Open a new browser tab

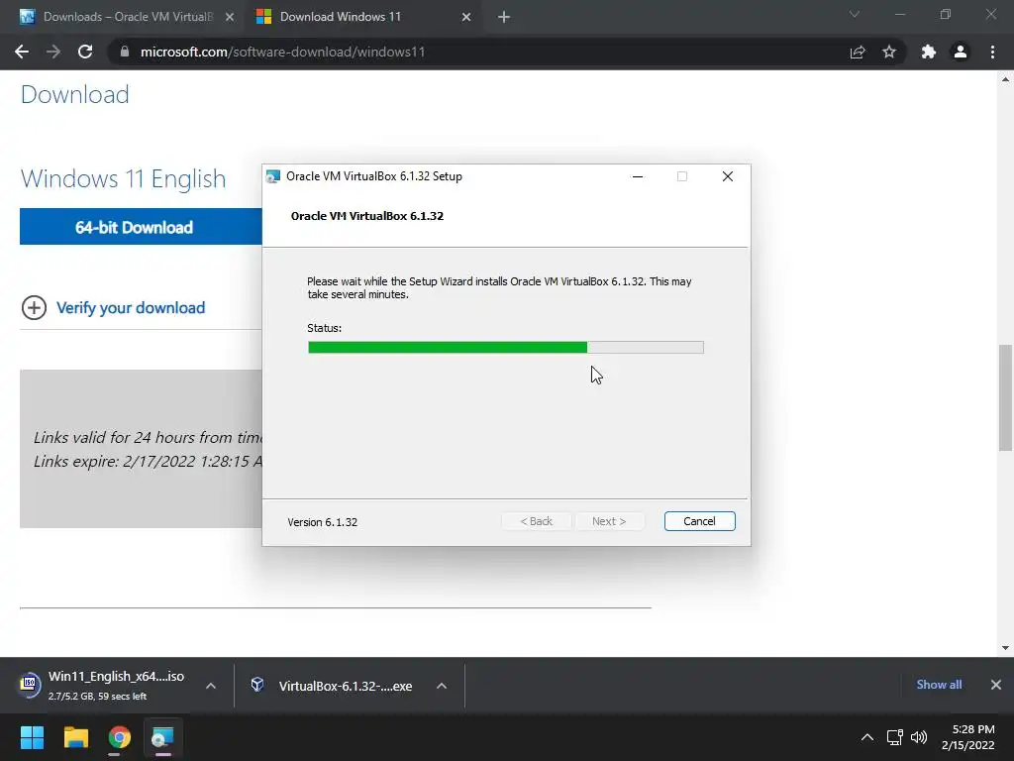coord(504,17)
